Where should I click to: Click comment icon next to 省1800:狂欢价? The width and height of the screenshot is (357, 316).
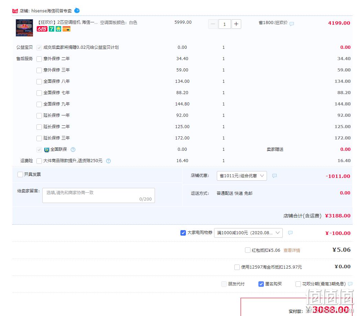pyautogui.click(x=292, y=24)
